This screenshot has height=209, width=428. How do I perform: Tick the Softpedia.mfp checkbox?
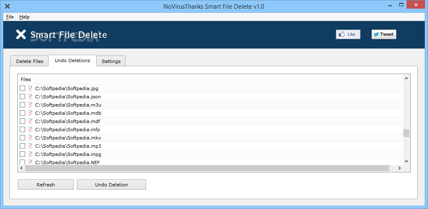22,129
